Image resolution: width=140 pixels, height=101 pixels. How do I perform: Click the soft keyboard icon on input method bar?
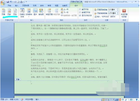[x=131, y=100]
